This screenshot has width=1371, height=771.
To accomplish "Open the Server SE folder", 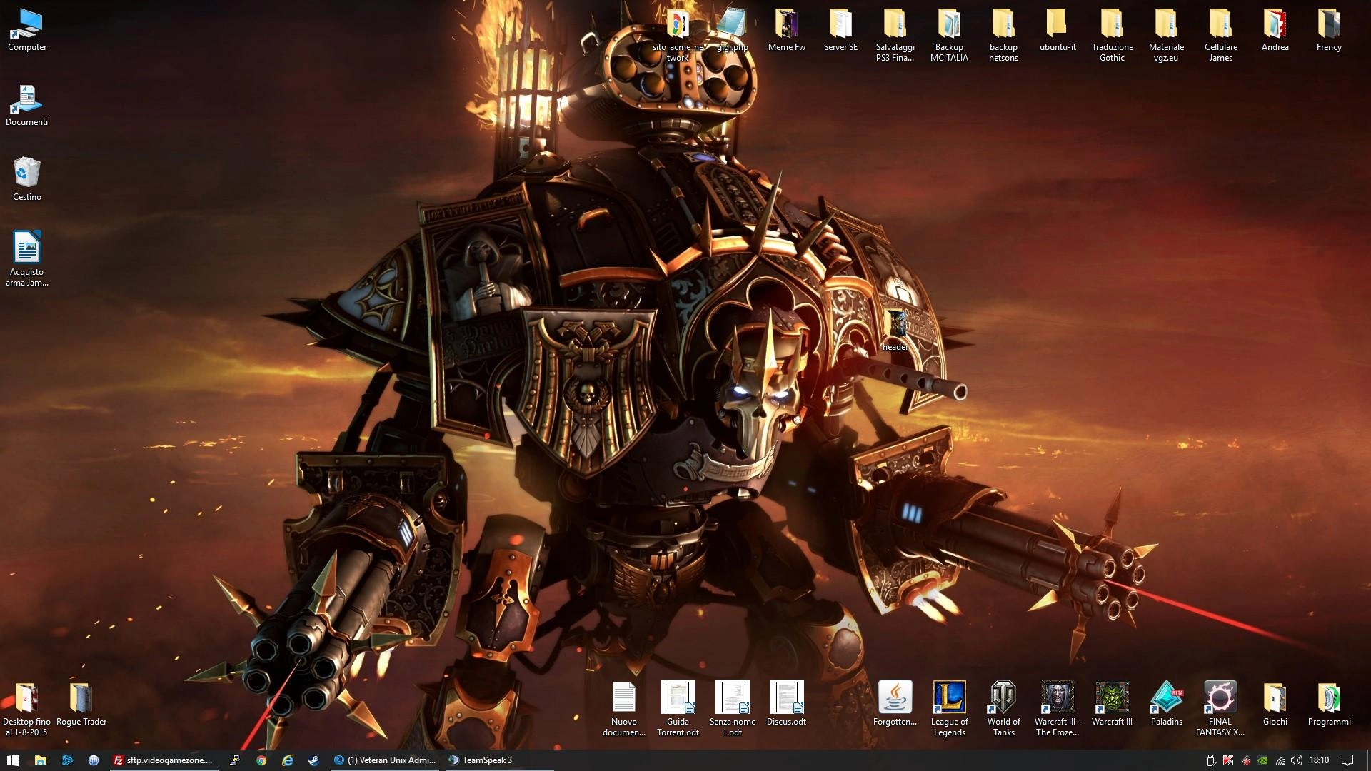I will [x=840, y=30].
